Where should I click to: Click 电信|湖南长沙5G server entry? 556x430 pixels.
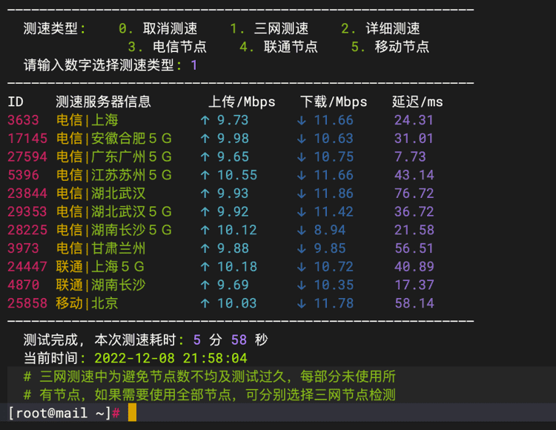coord(114,230)
